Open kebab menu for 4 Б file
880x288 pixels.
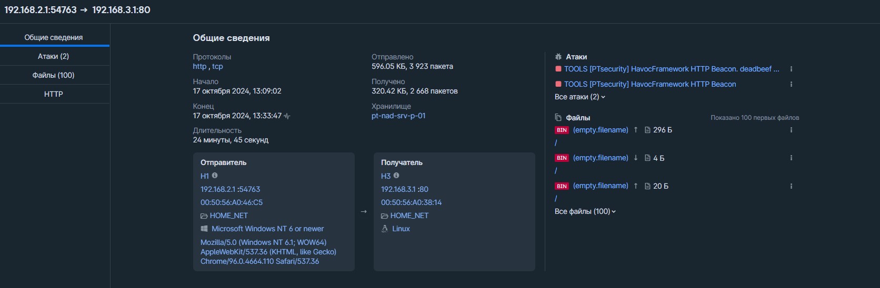coord(791,158)
